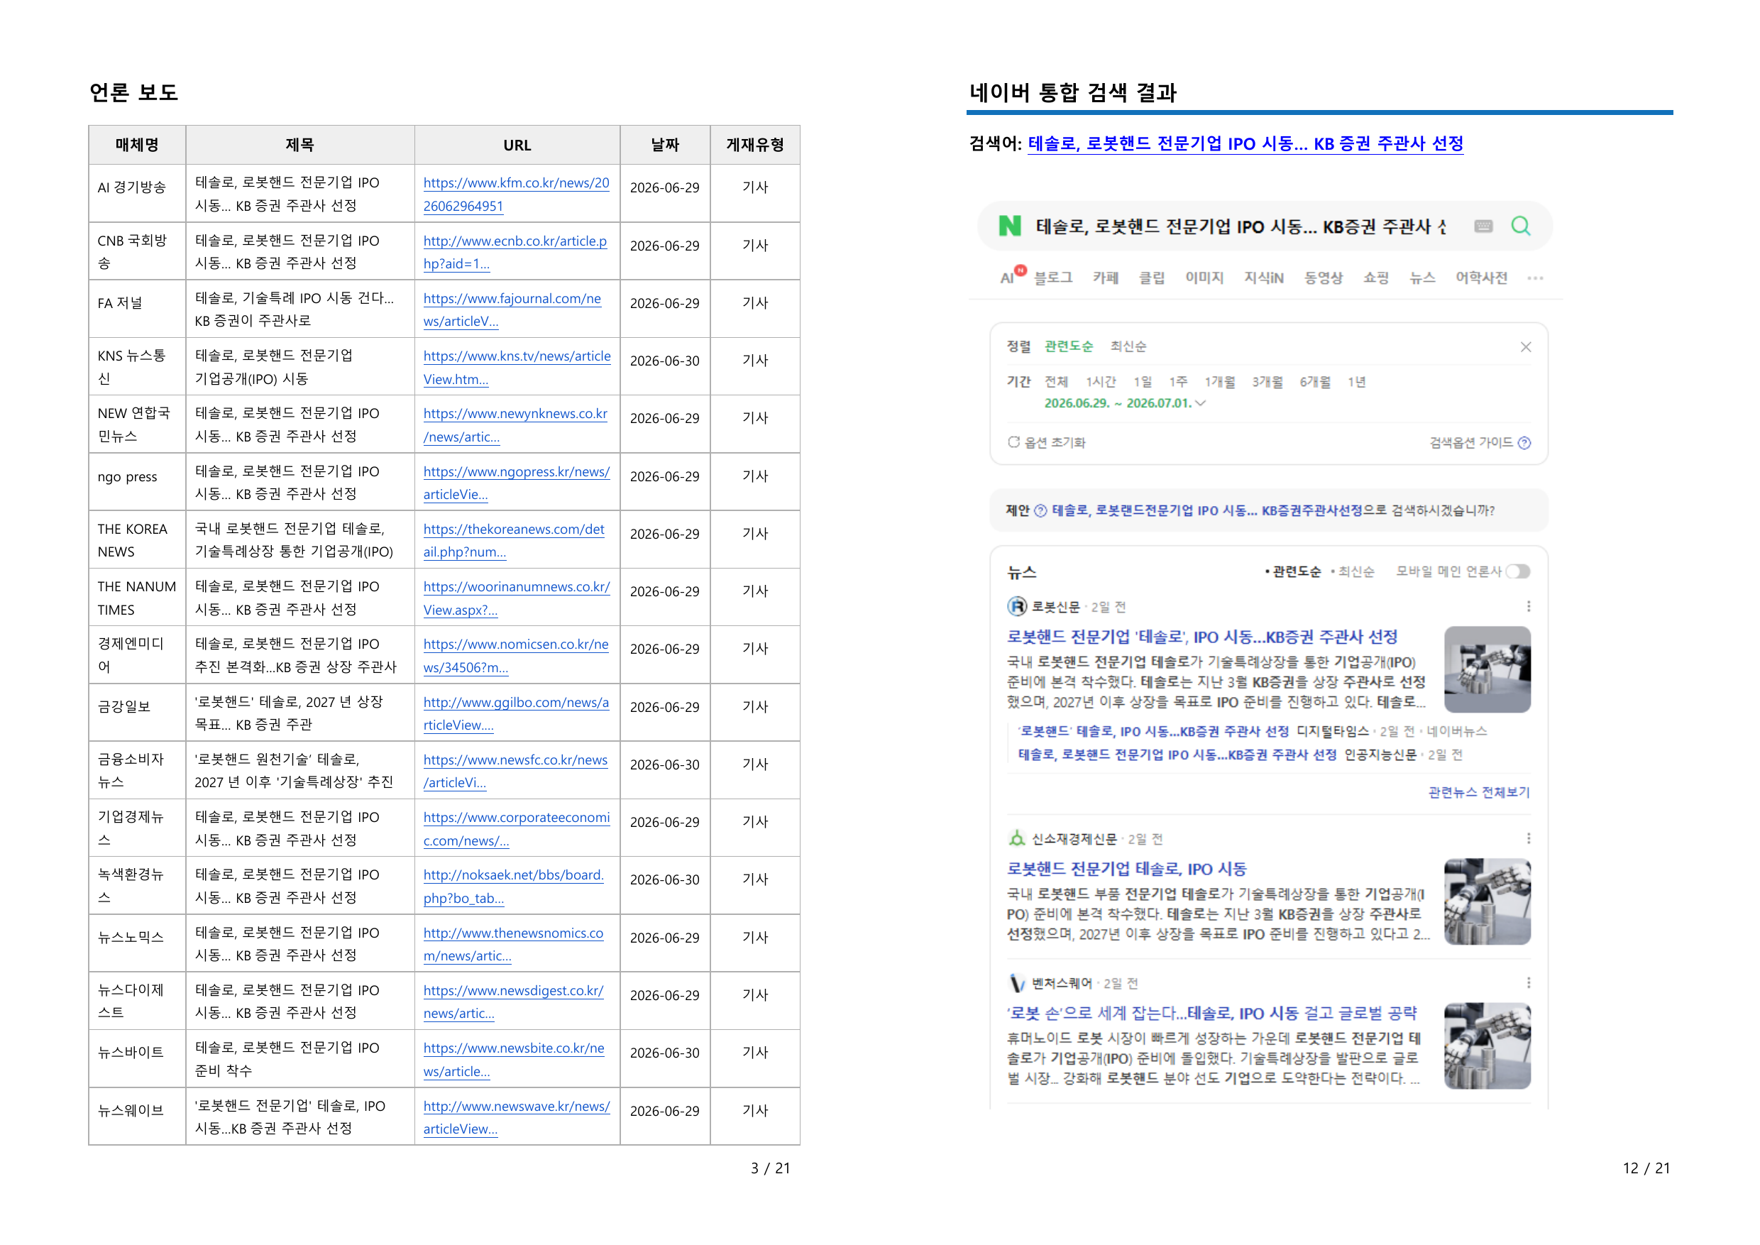Screen dimensions: 1760x1245
Task: Switch to the 카페 tab
Action: (1106, 278)
